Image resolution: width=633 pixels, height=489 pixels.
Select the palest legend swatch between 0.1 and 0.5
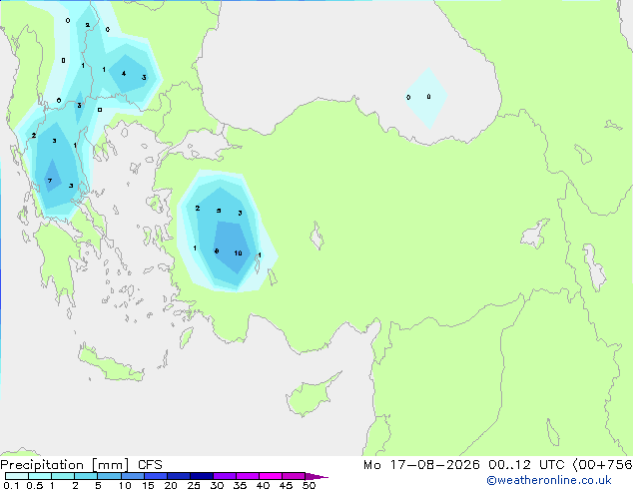coord(17,476)
